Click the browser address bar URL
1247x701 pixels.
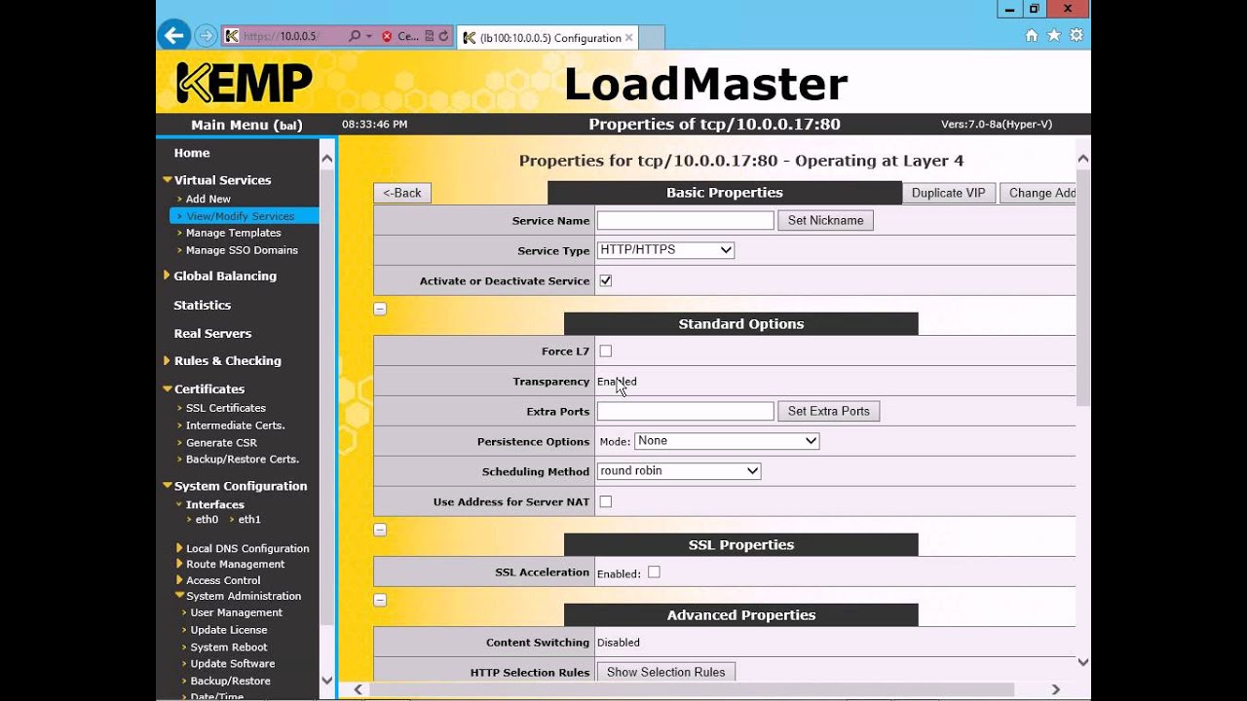coord(283,36)
